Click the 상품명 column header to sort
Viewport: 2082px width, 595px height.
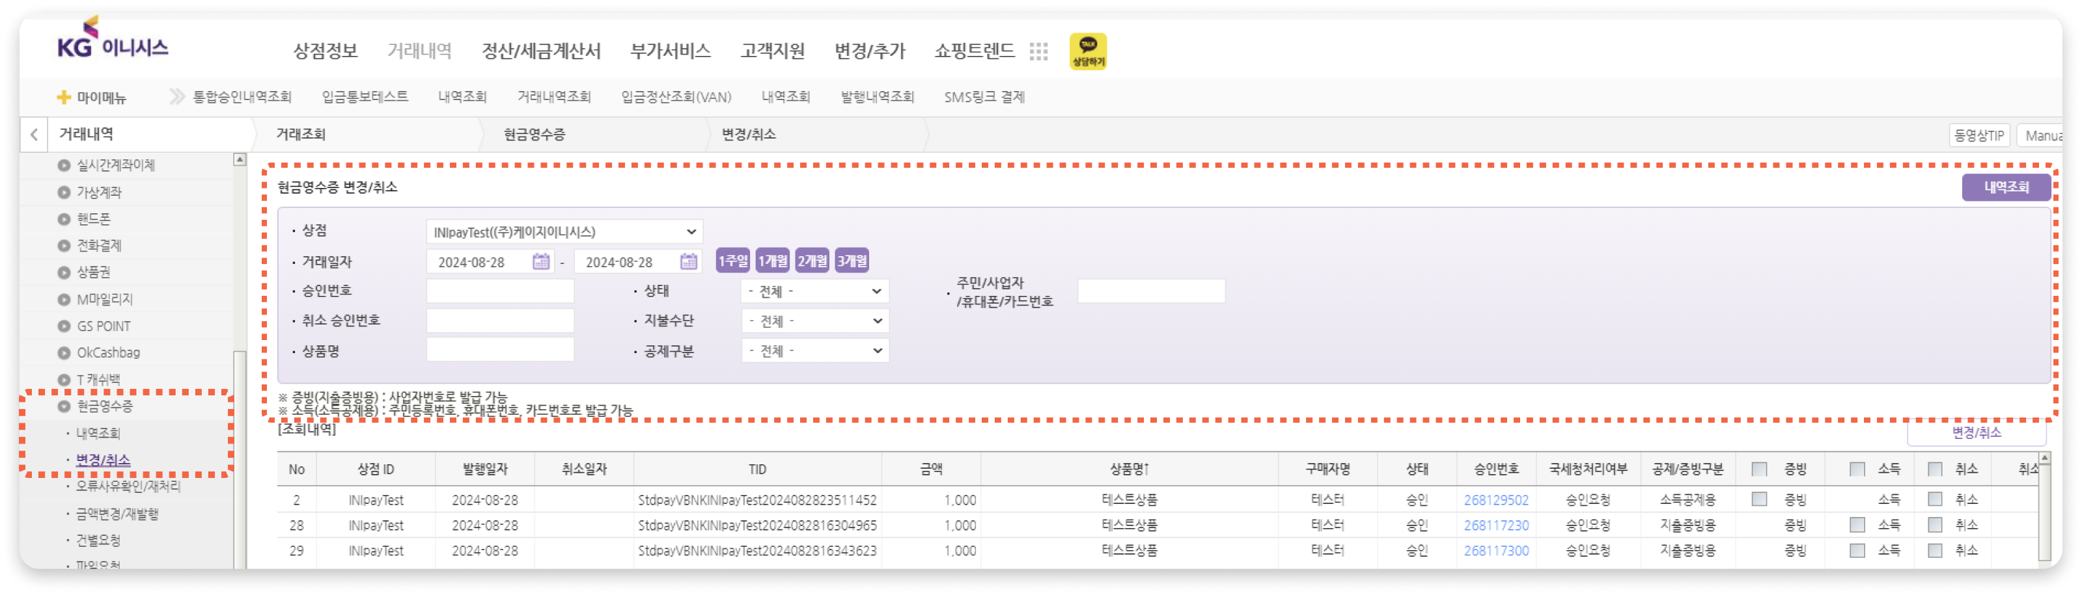1129,469
